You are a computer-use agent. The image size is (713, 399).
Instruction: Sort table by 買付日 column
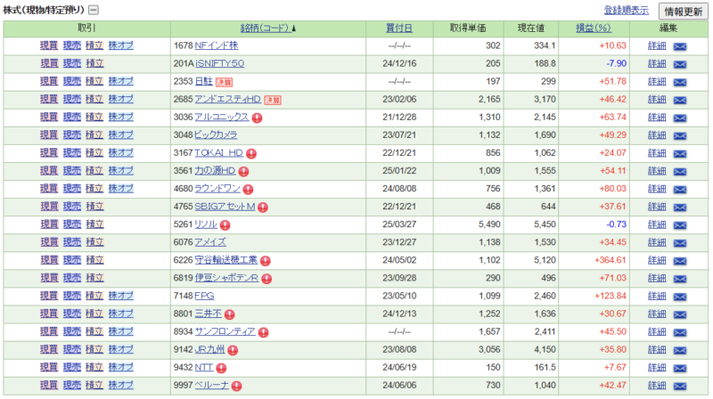point(398,28)
